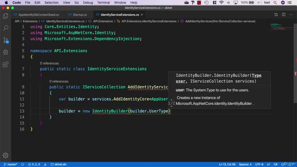Open the Window menu
This screenshot has width=297, height=167.
coord(120,2)
